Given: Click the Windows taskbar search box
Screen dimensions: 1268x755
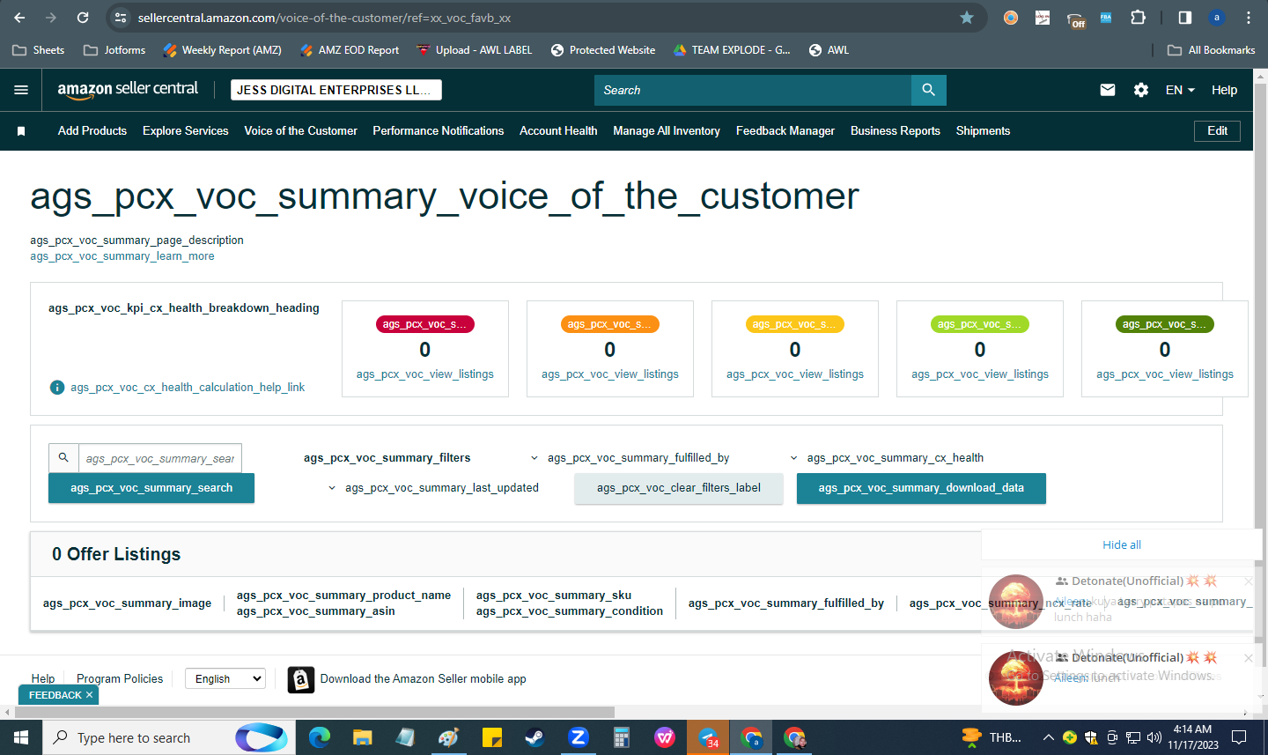Looking at the screenshot, I should pos(169,737).
